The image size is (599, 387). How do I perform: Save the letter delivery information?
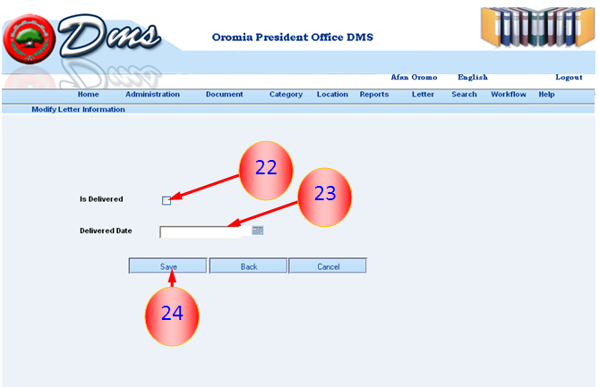168,266
